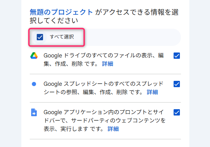Click divider line below the Google ドライブ permission
Screen dimensions: 210x147
point(105,74)
